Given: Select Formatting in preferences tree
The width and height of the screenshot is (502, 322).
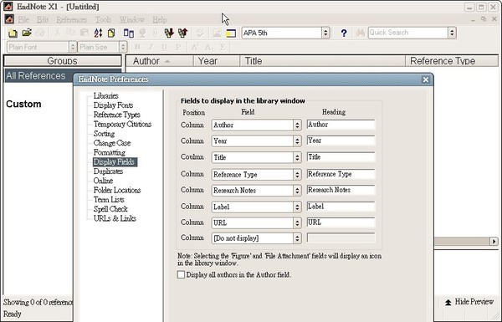Looking at the screenshot, I should [110, 153].
